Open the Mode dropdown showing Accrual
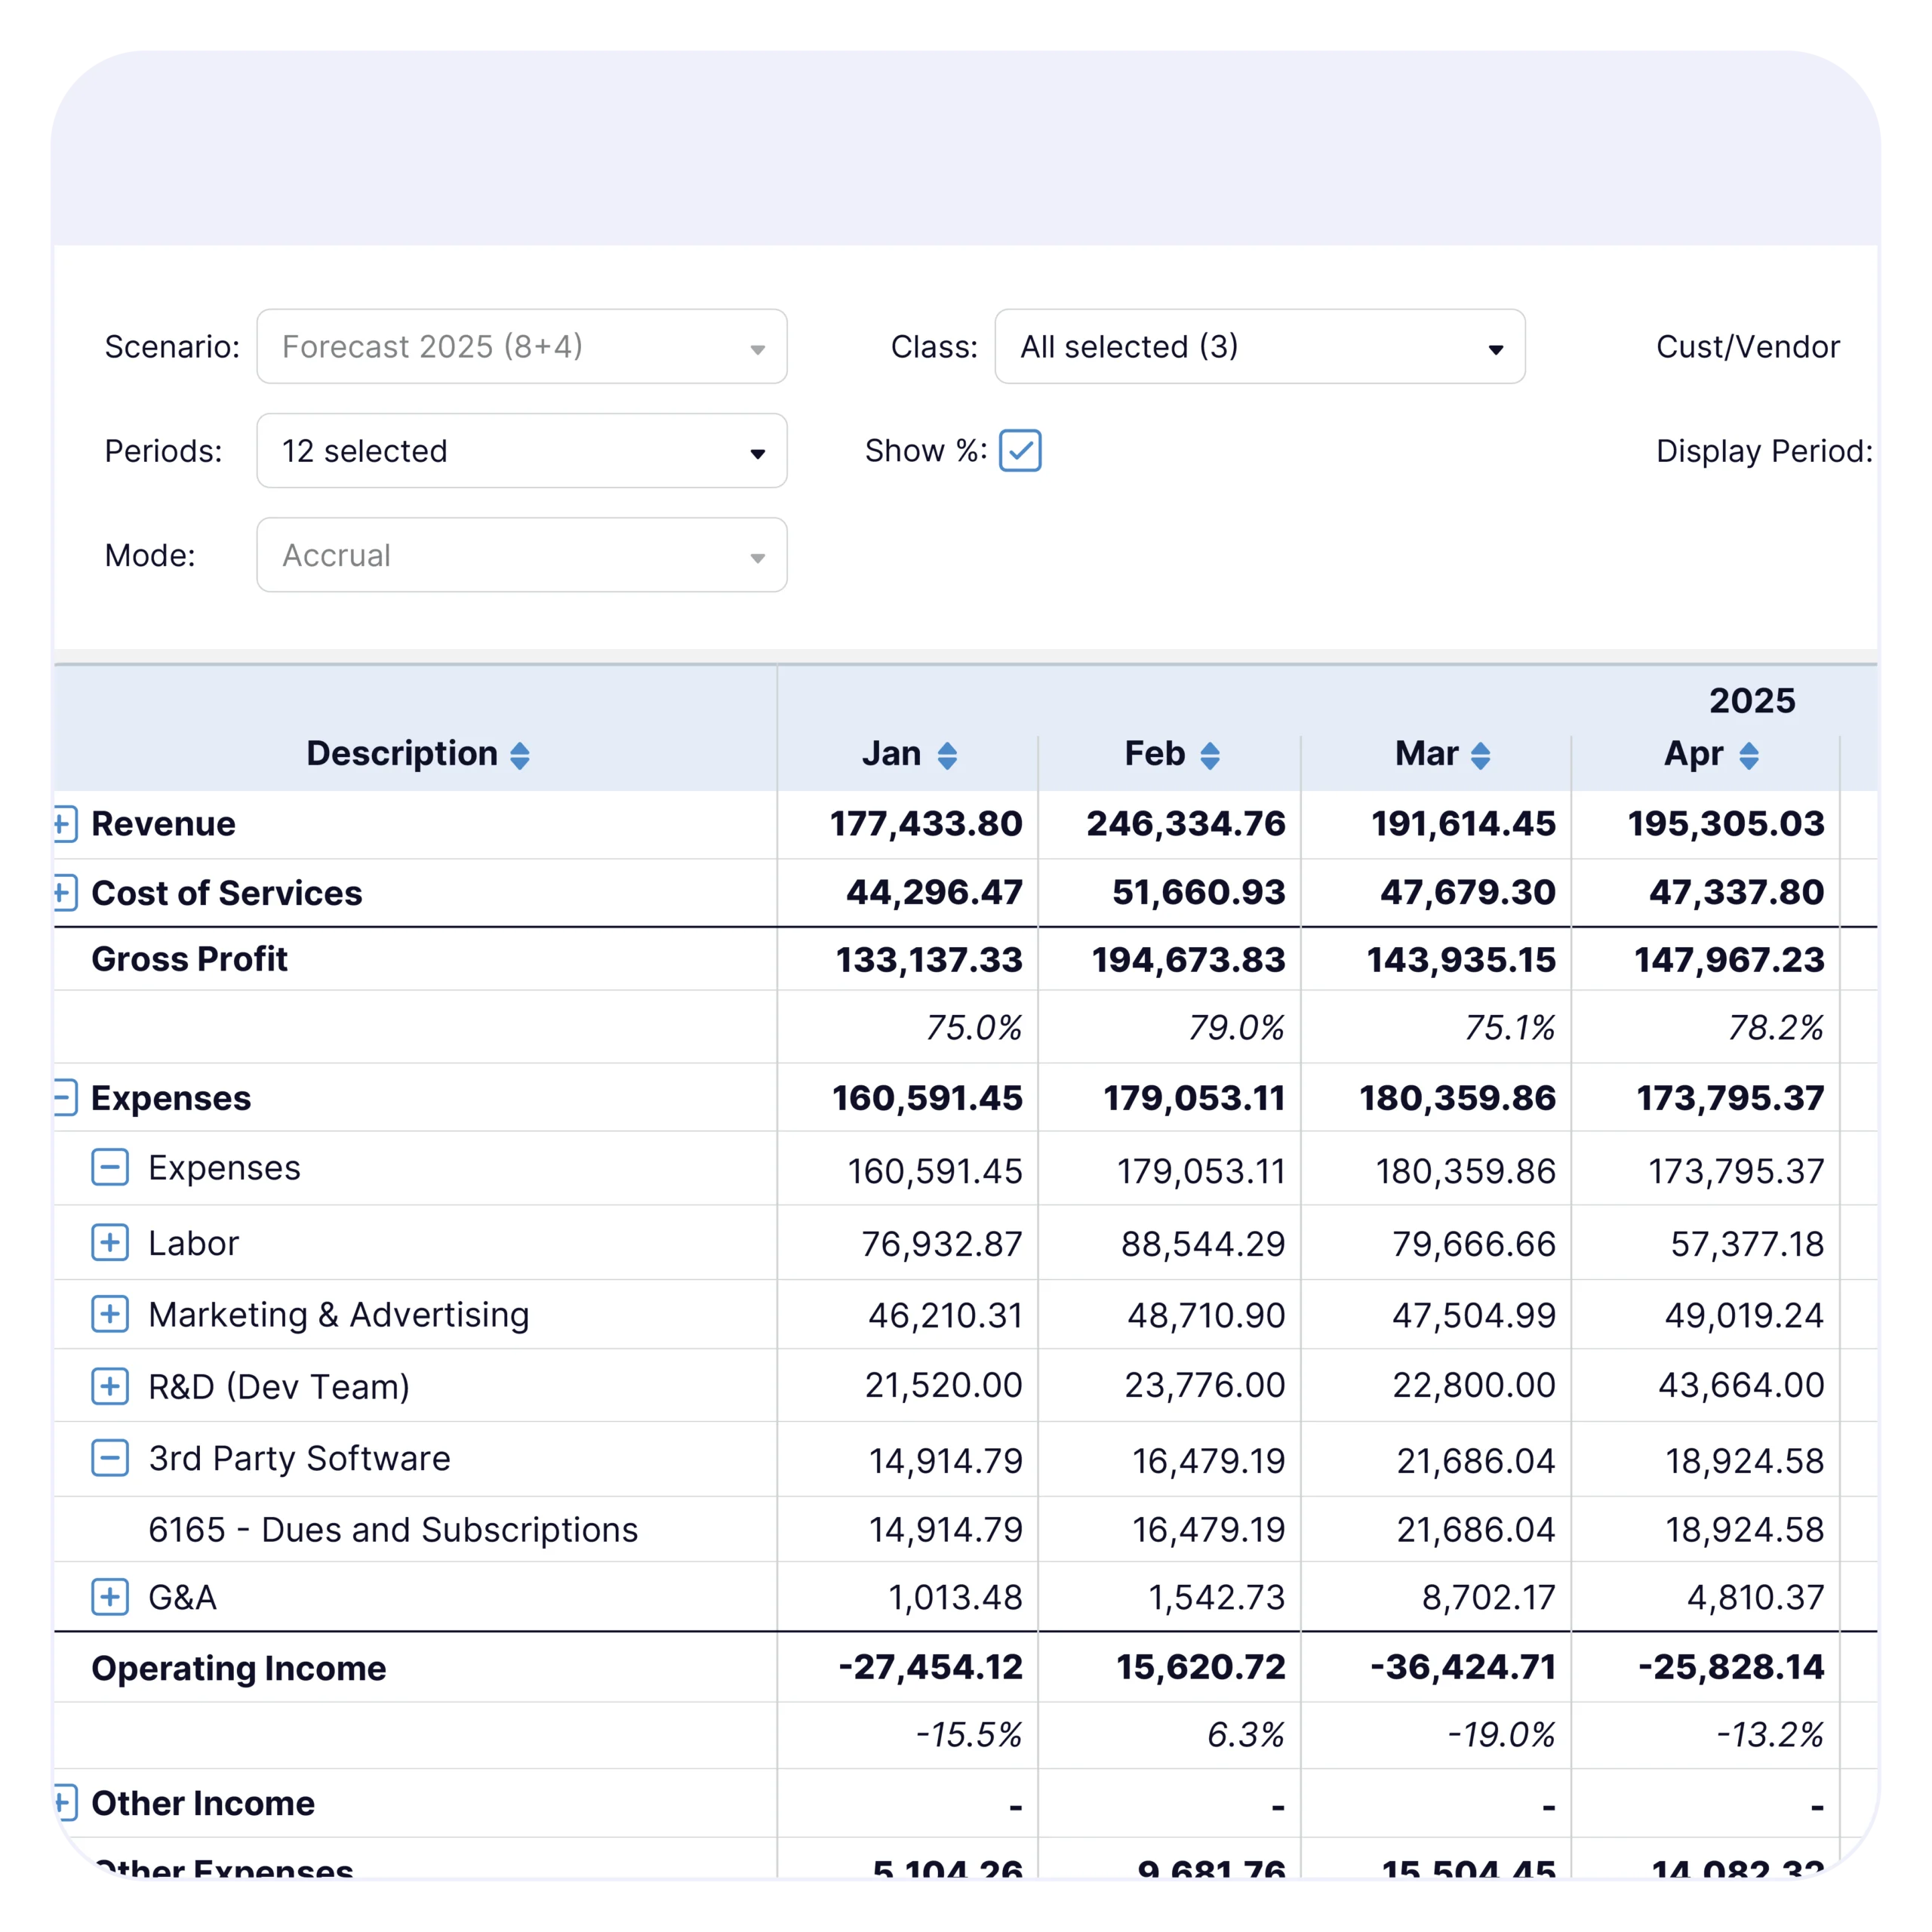1932x1932 pixels. tap(521, 555)
